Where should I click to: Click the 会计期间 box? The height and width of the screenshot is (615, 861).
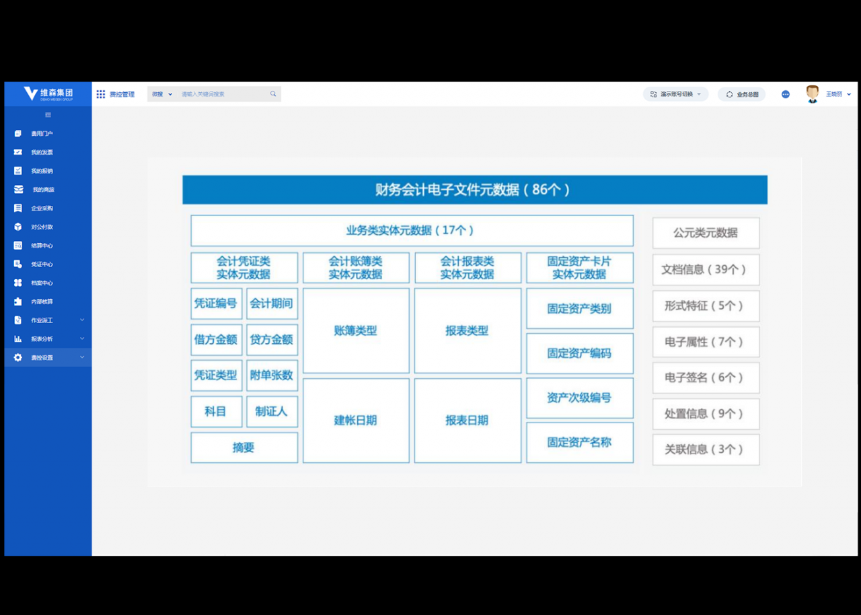(x=272, y=304)
